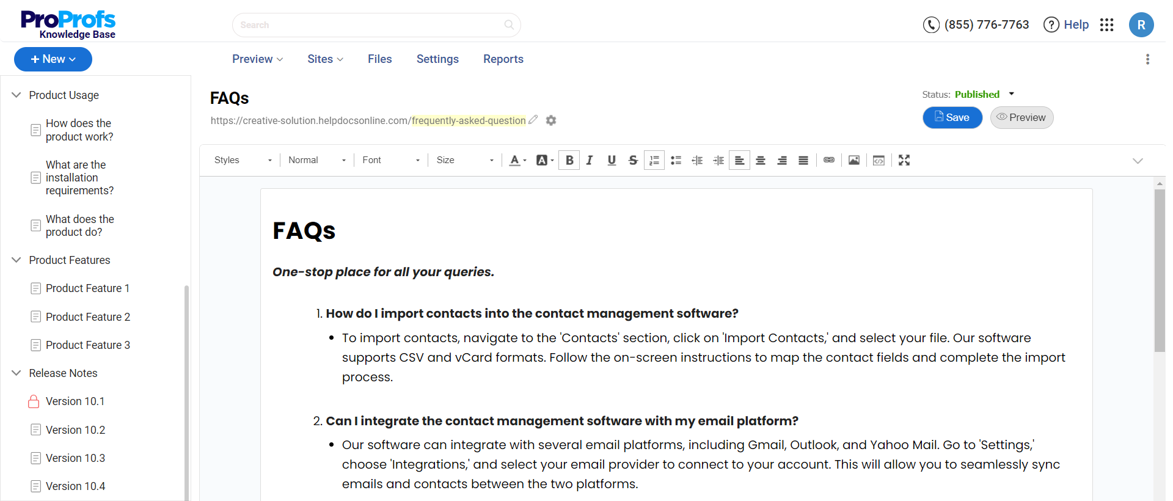The image size is (1173, 501).
Task: Open the text color picker
Action: coord(517,160)
